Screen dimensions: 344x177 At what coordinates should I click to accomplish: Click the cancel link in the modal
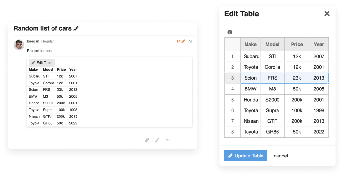281,156
